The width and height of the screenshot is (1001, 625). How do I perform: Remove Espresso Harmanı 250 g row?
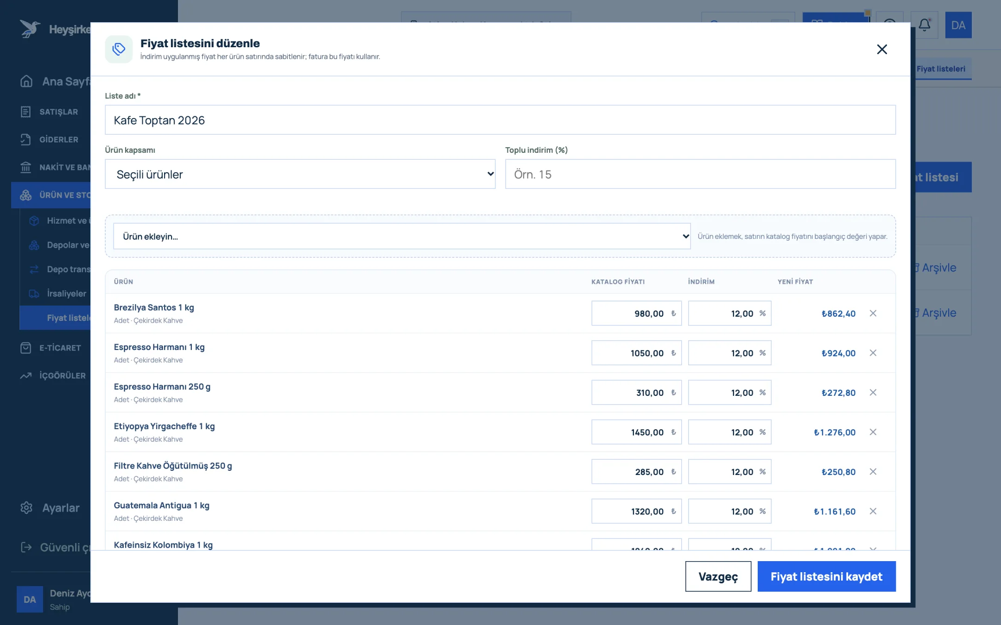click(x=873, y=393)
